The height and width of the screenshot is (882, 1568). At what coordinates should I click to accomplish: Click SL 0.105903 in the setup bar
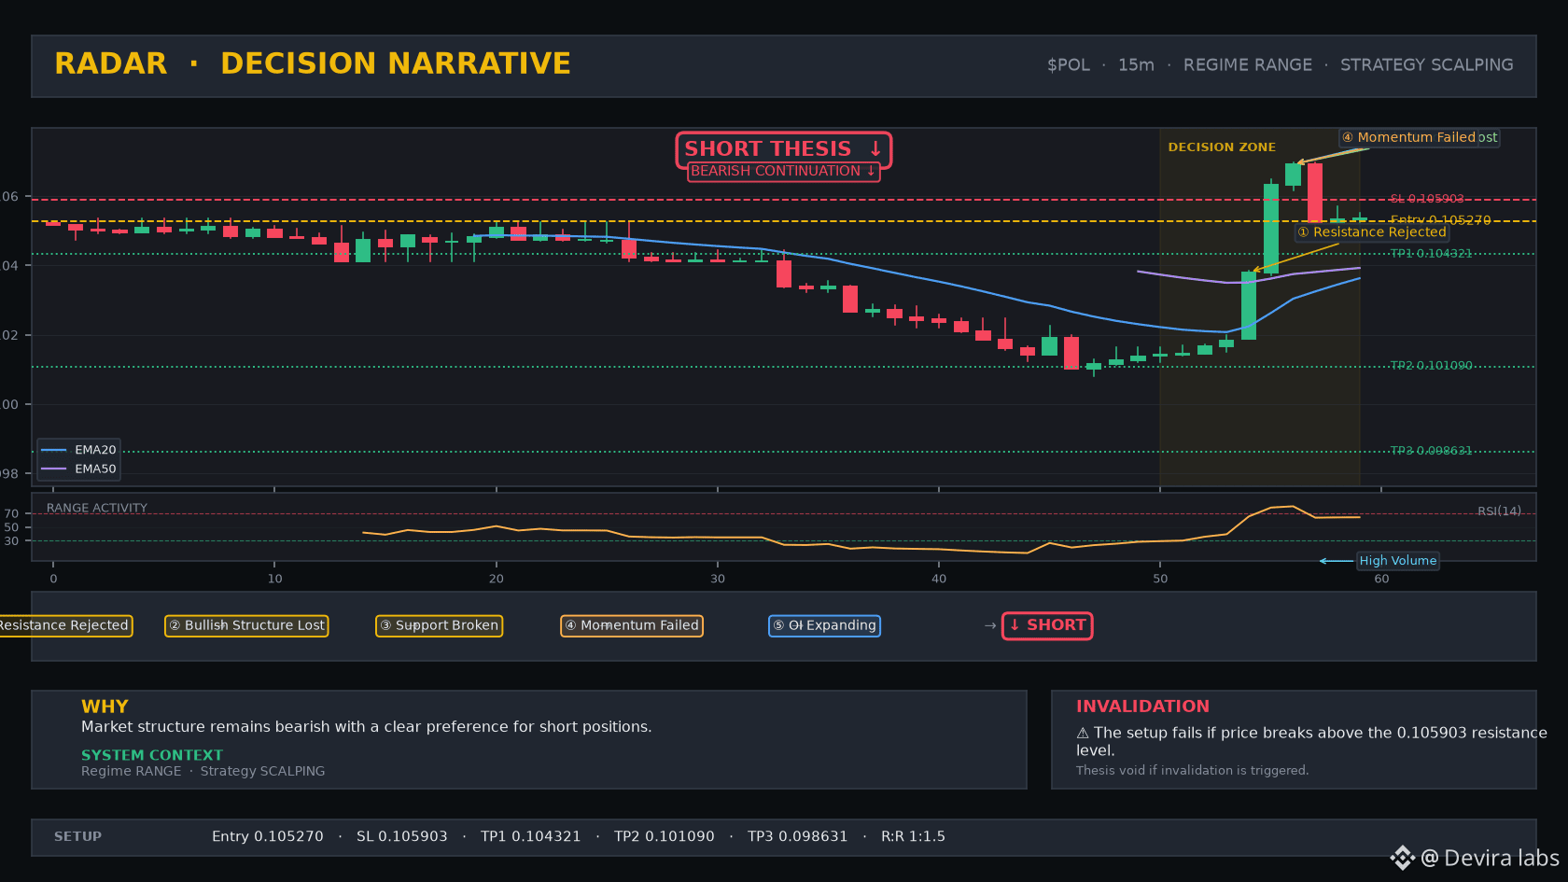(402, 837)
